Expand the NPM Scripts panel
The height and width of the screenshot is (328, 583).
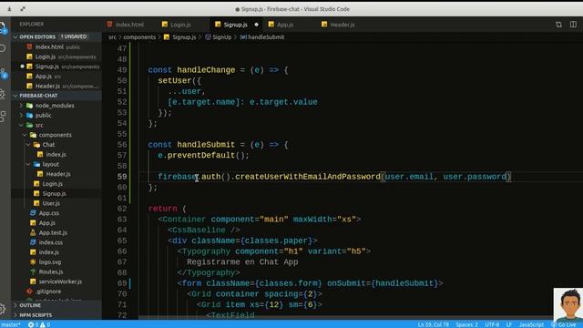click(x=36, y=315)
